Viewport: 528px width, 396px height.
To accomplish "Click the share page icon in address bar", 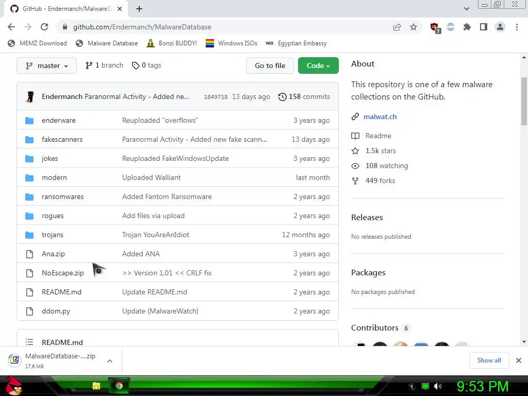I will (397, 27).
